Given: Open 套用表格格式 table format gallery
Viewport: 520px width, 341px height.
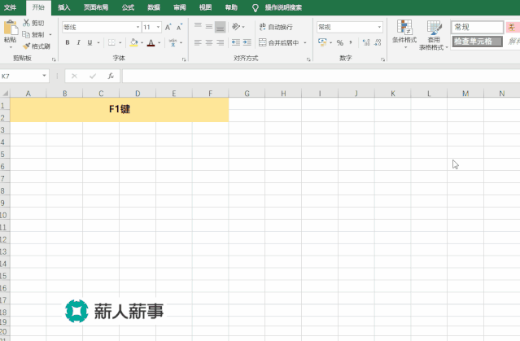Looking at the screenshot, I should click(x=434, y=35).
